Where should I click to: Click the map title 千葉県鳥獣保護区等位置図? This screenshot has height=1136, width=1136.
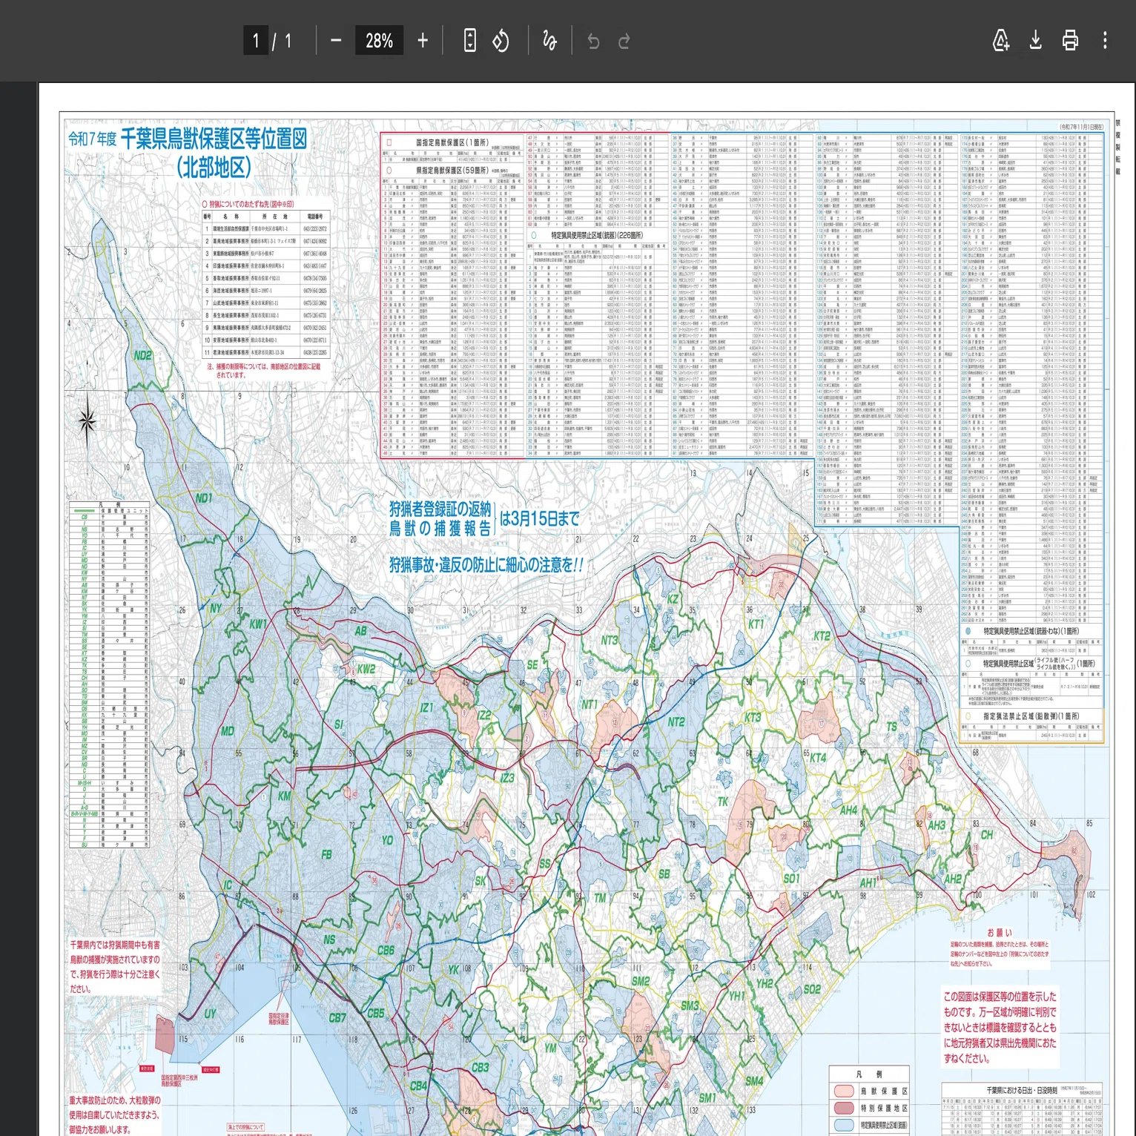[214, 139]
